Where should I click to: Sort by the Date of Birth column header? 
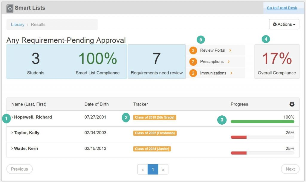[97, 104]
